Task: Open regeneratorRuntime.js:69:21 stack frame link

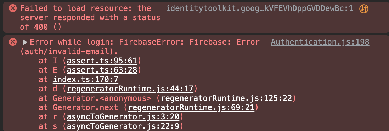Action: coord(191,108)
